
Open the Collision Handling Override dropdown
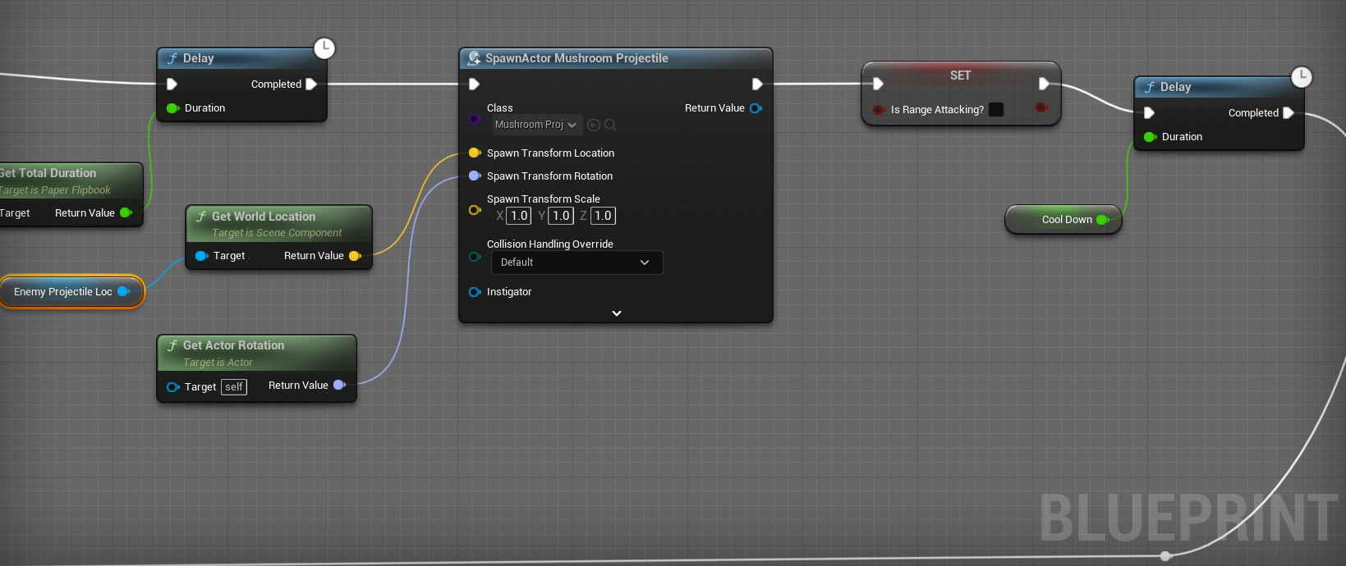click(577, 262)
